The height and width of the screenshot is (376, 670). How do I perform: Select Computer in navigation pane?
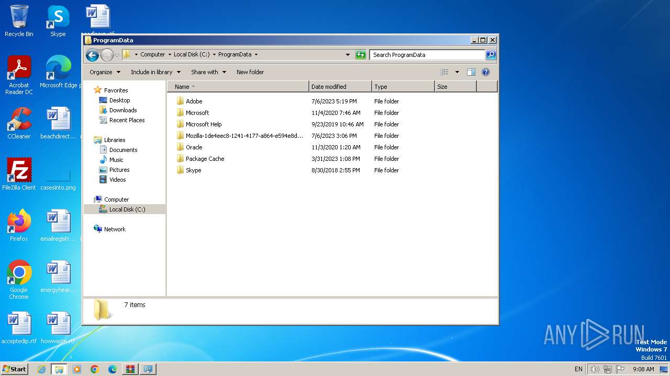pyautogui.click(x=116, y=199)
